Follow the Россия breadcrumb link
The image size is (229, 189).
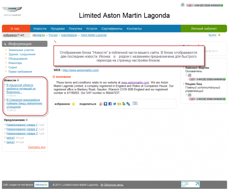tap(53, 35)
